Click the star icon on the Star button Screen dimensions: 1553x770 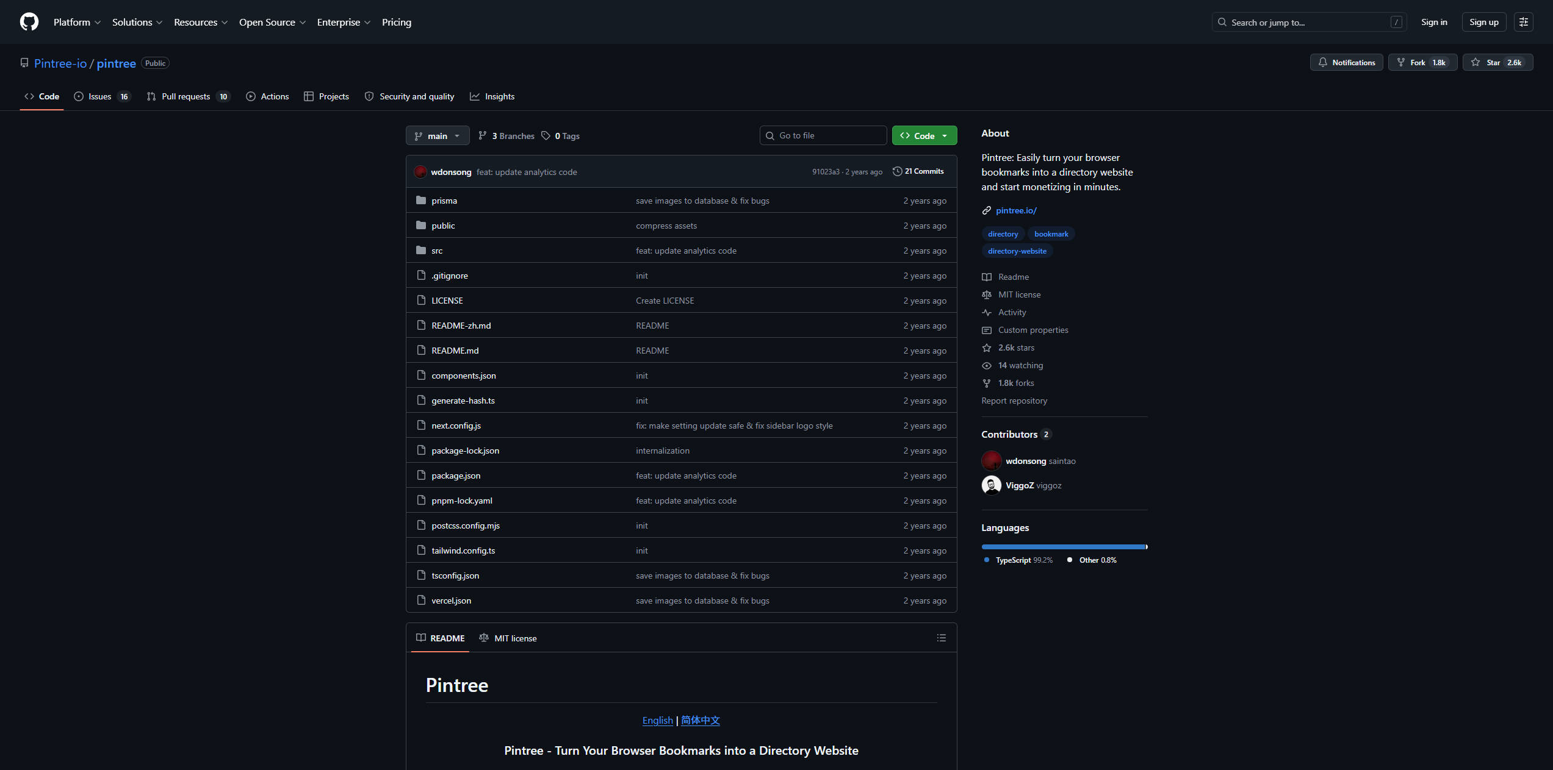point(1475,62)
